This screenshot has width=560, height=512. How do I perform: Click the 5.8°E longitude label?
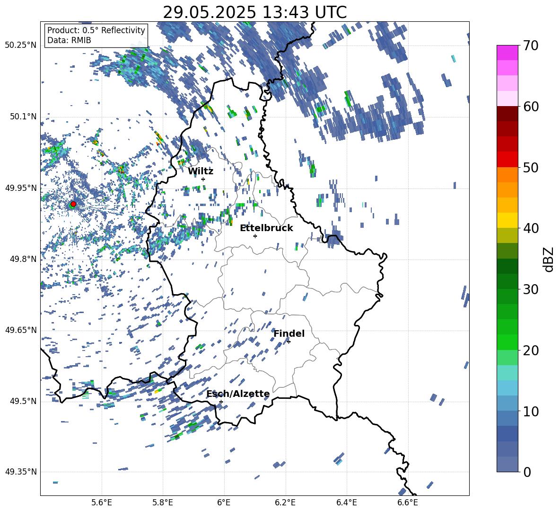pos(163,503)
